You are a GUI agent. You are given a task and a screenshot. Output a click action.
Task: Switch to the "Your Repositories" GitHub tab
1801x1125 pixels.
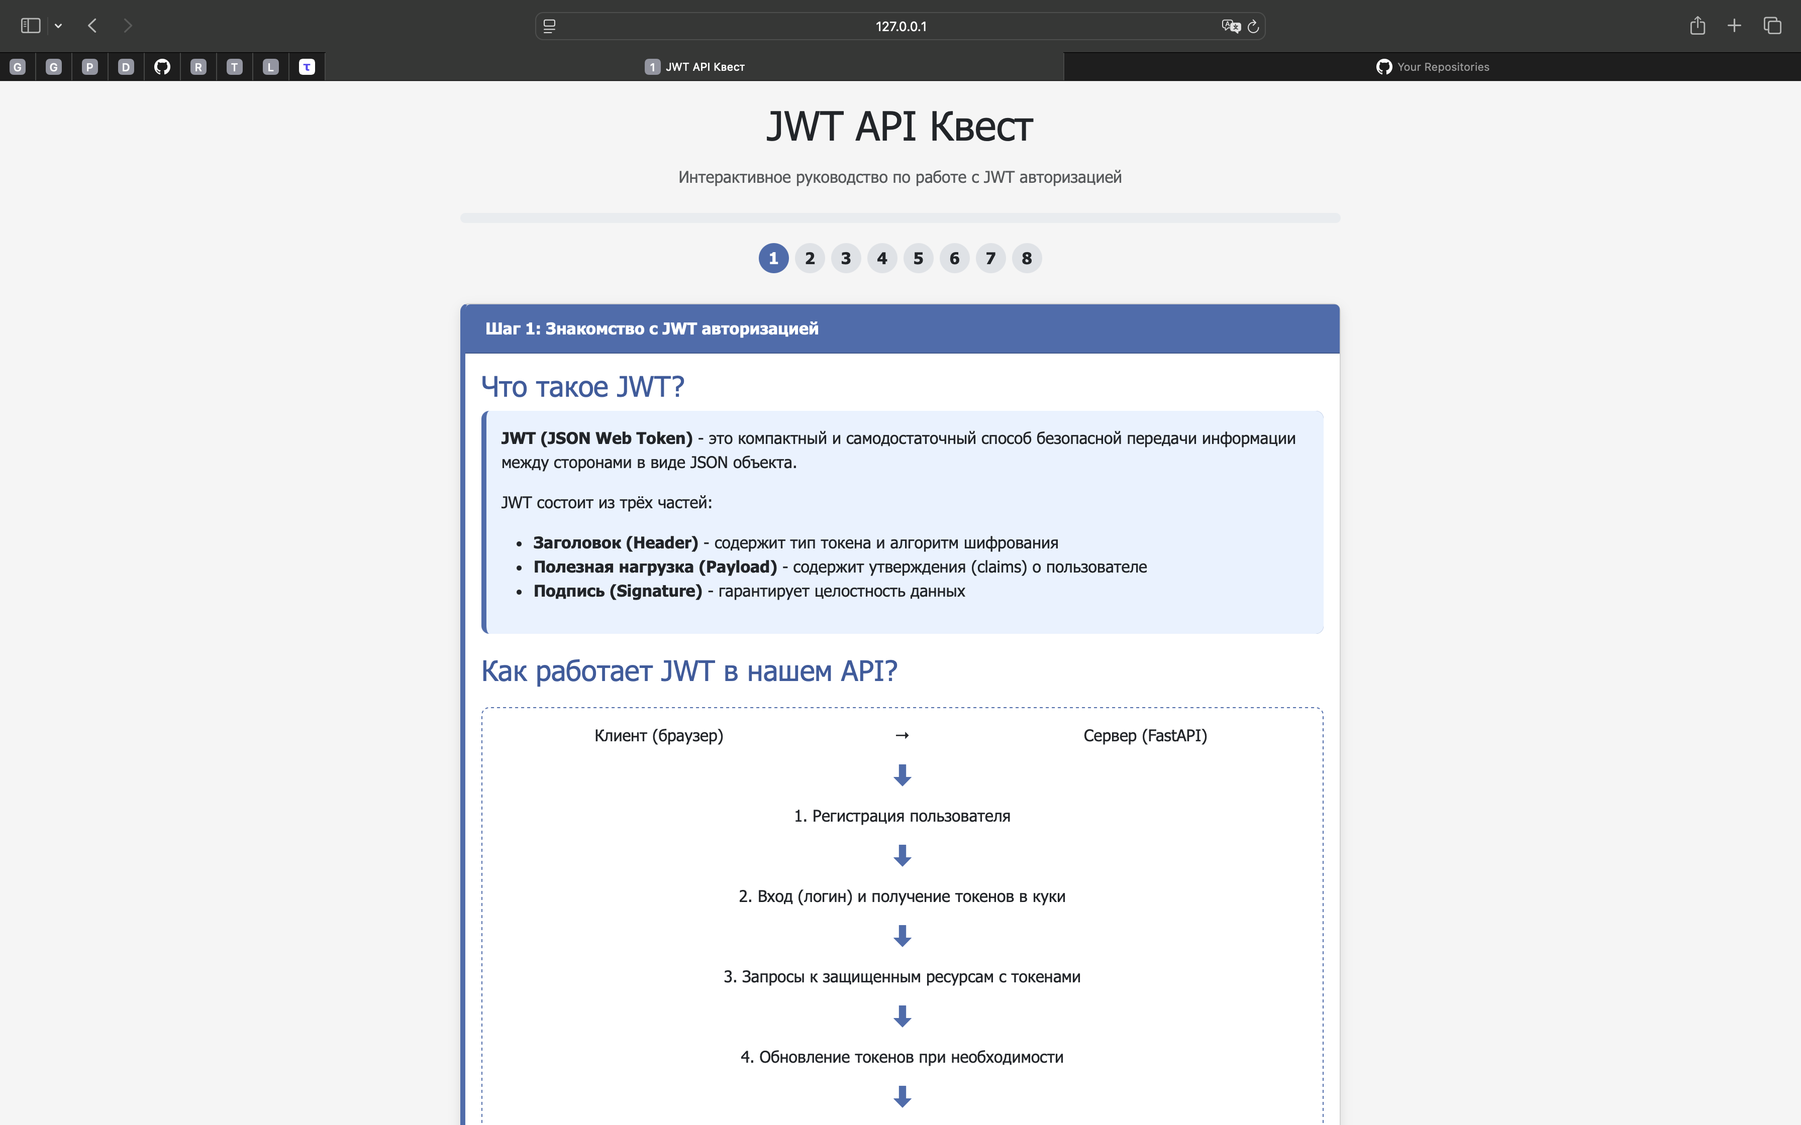coord(1432,66)
